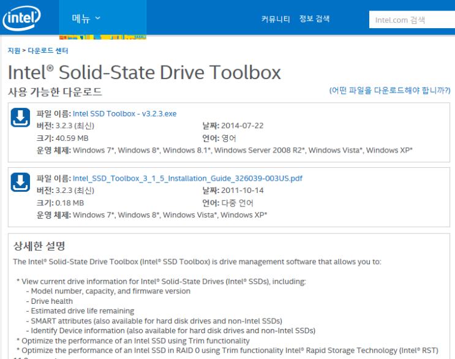Select the line beginning 'SMART attributes'
This screenshot has width=455, height=359.
pyautogui.click(x=154, y=321)
